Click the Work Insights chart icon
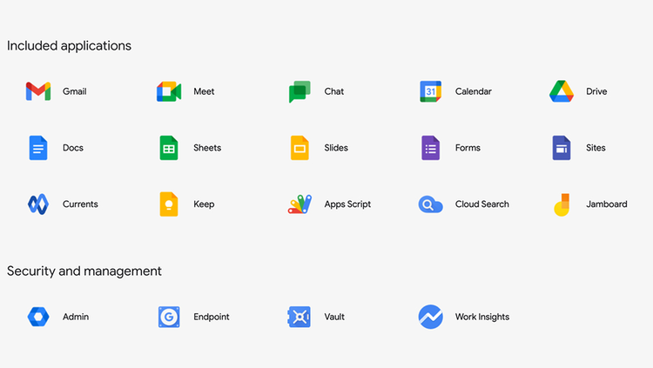 click(x=431, y=317)
